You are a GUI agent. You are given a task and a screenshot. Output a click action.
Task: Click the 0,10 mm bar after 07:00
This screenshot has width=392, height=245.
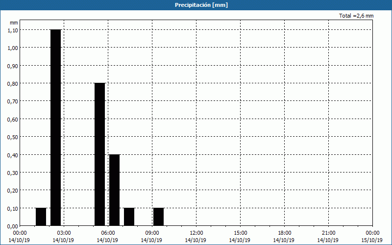[129, 217]
